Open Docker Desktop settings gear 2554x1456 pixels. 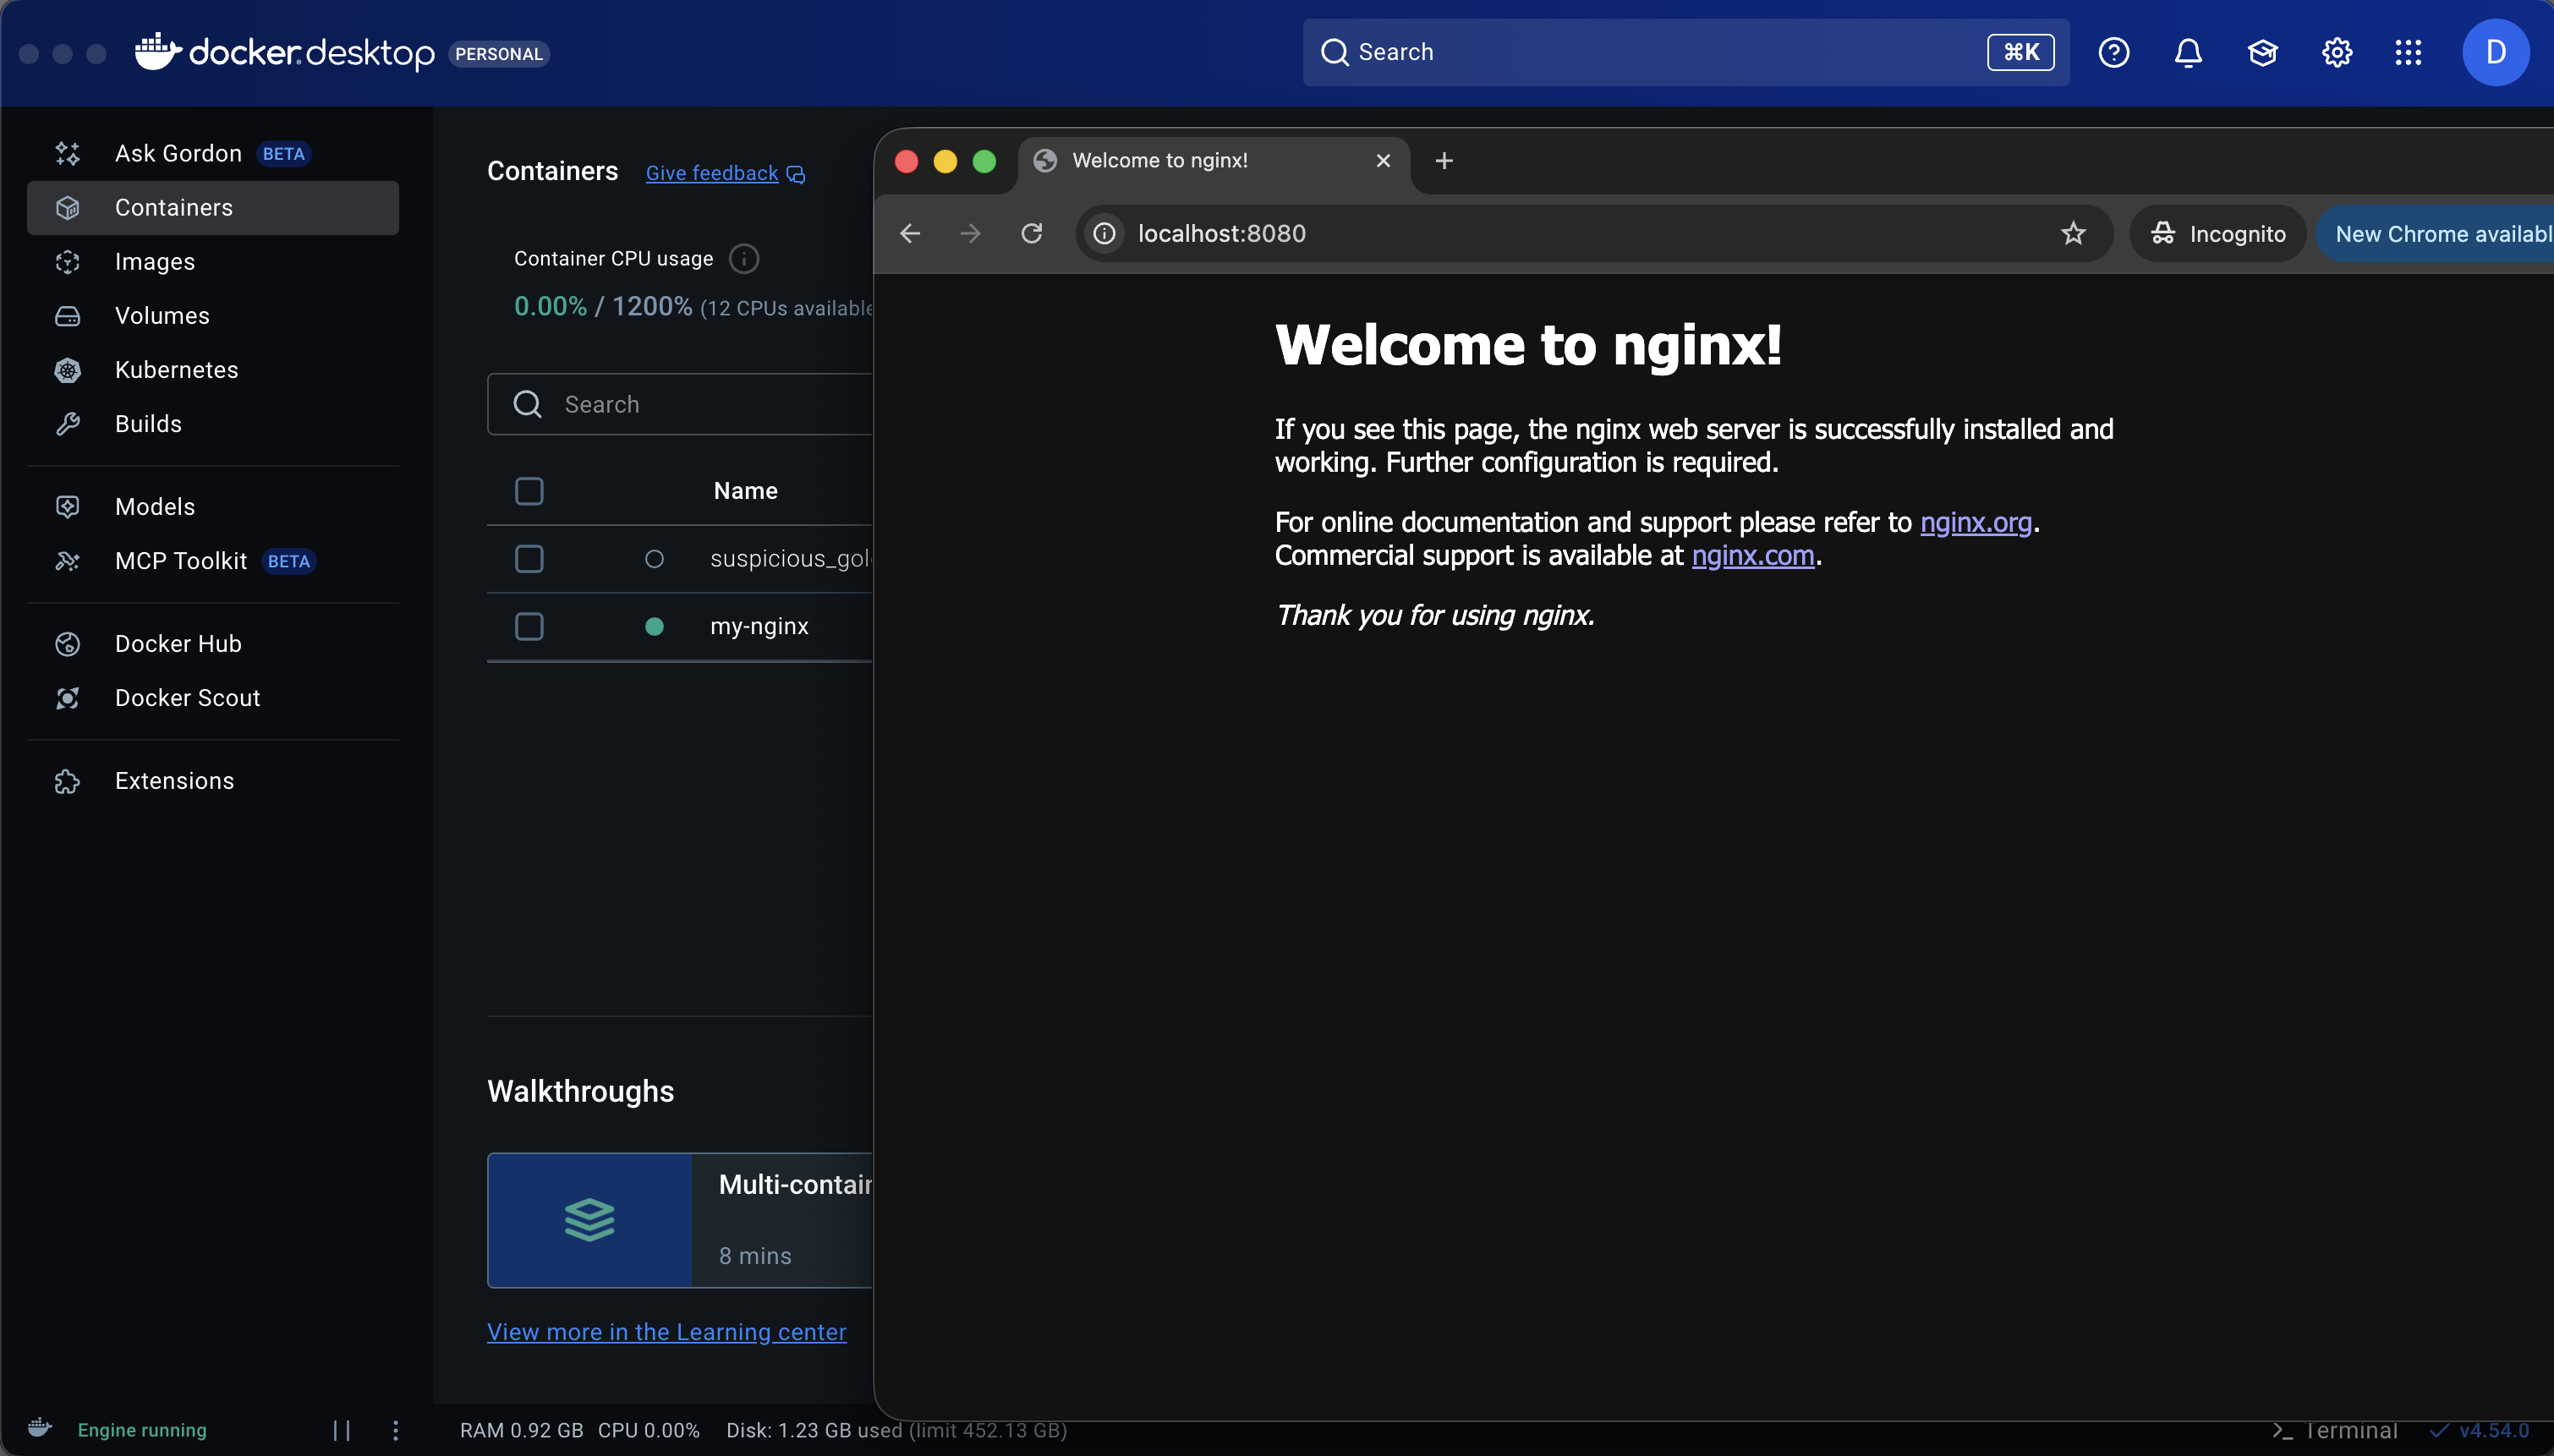(2336, 52)
